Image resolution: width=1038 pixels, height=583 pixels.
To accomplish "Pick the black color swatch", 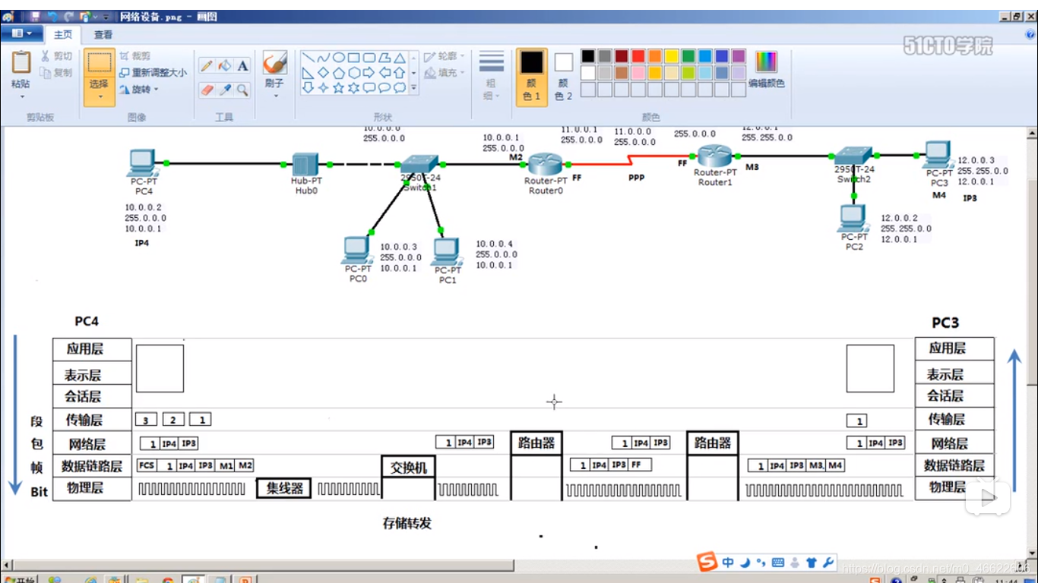I will [588, 56].
